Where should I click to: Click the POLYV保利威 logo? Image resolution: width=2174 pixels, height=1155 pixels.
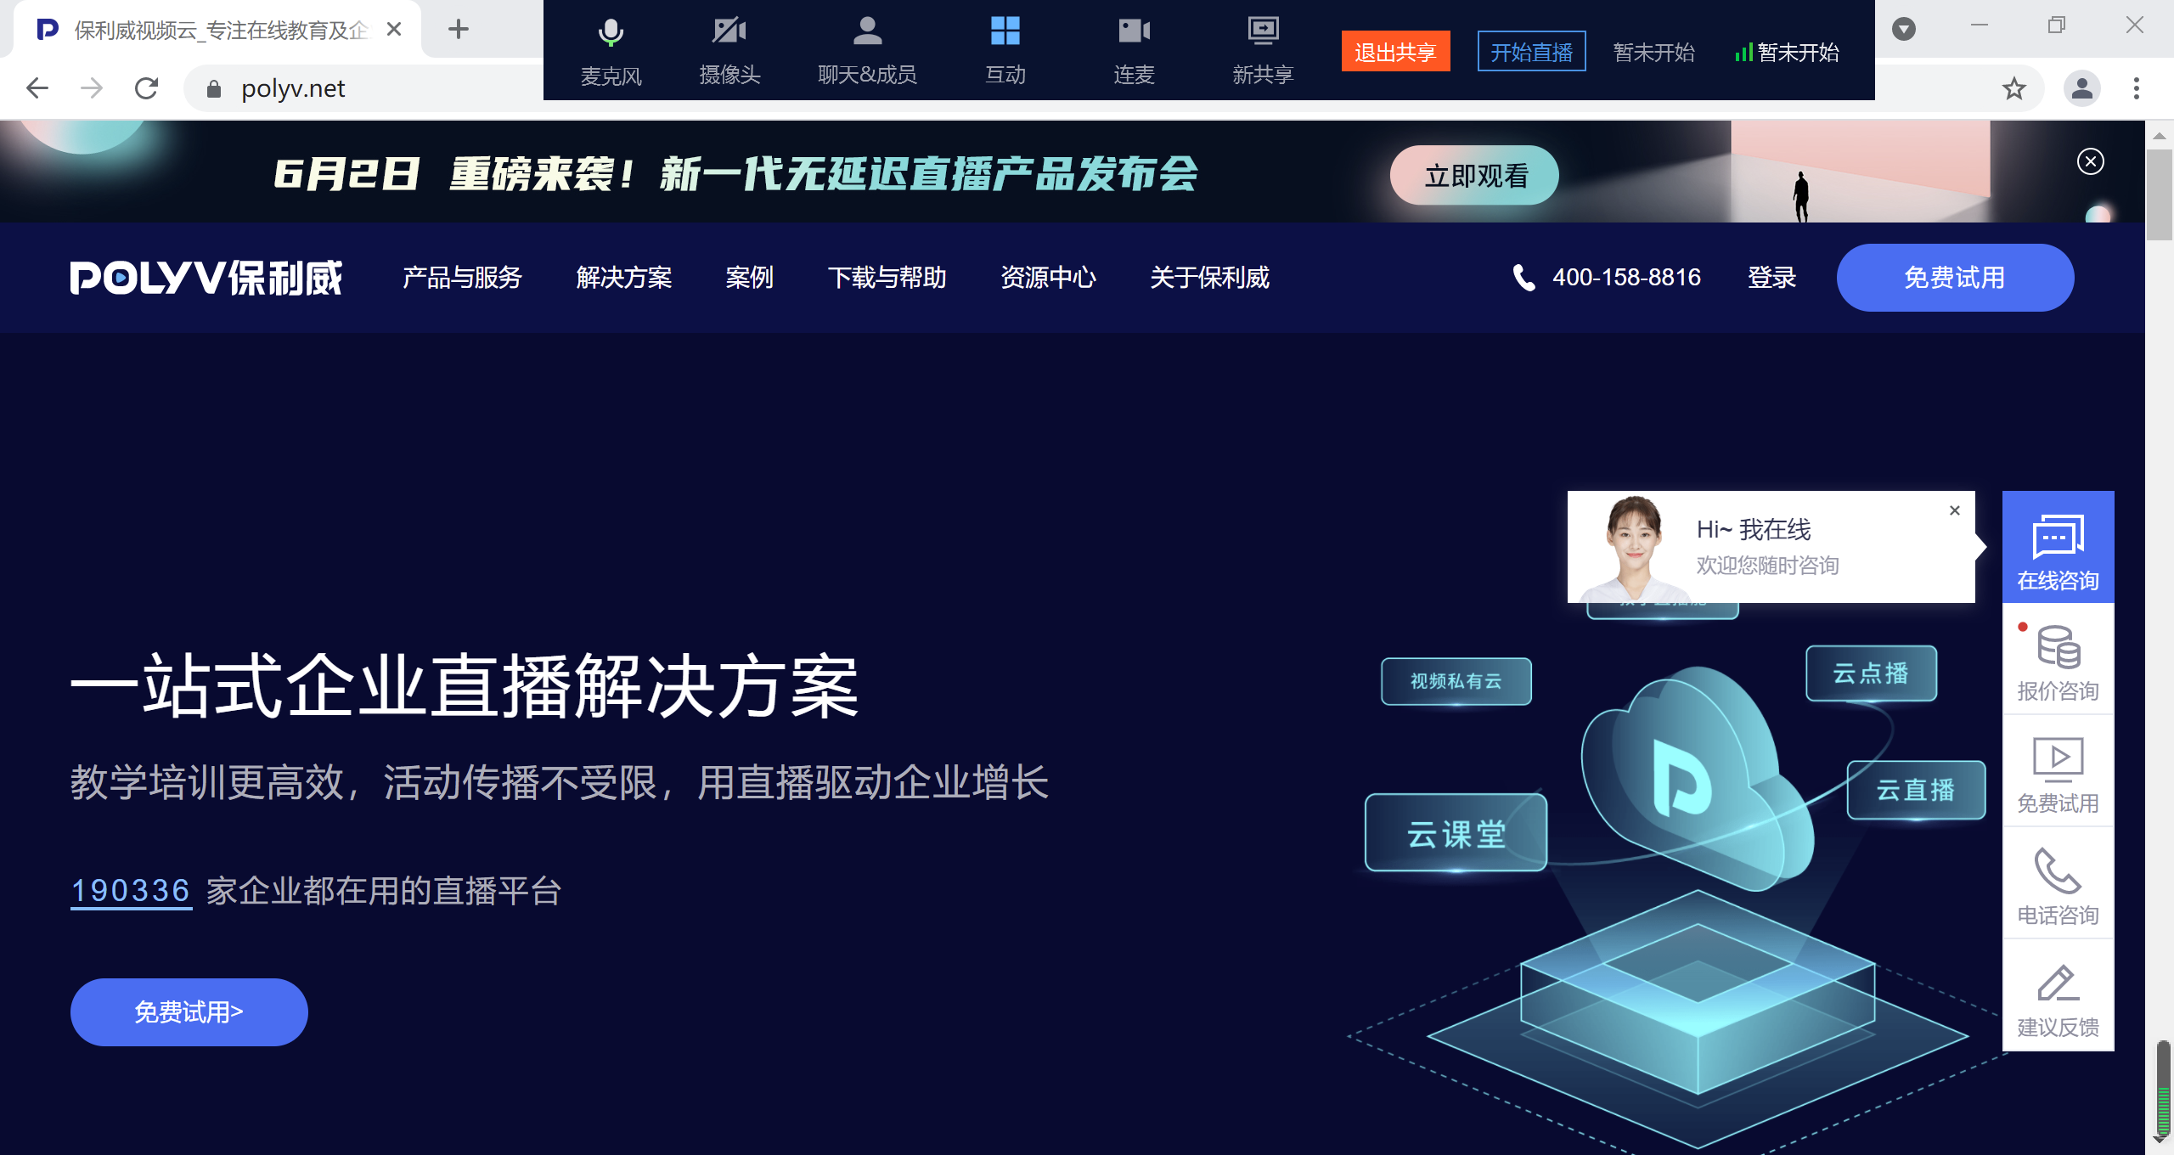206,278
